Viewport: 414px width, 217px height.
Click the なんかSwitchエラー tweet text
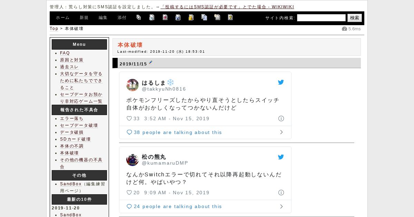[x=204, y=178]
